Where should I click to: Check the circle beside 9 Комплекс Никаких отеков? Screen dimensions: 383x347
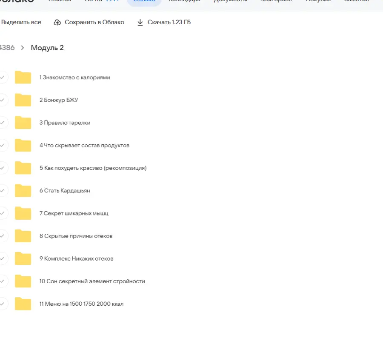pyautogui.click(x=3, y=258)
